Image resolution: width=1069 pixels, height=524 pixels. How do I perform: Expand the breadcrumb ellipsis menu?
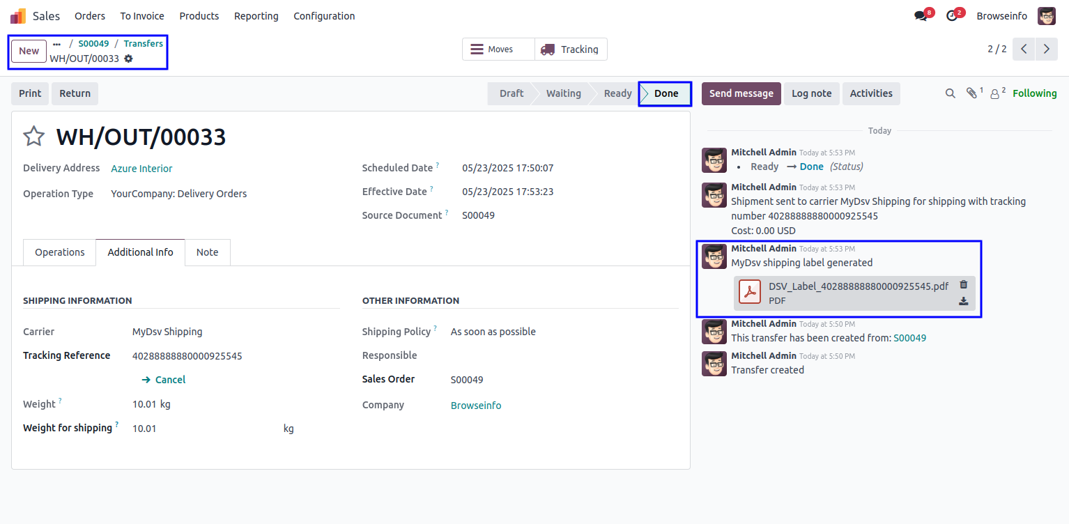57,44
